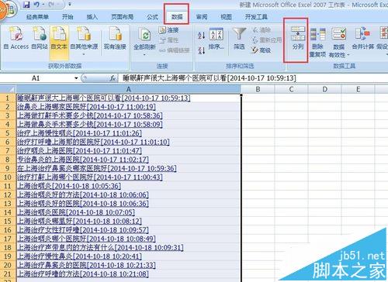Click the insert function fx button

(x=113, y=78)
